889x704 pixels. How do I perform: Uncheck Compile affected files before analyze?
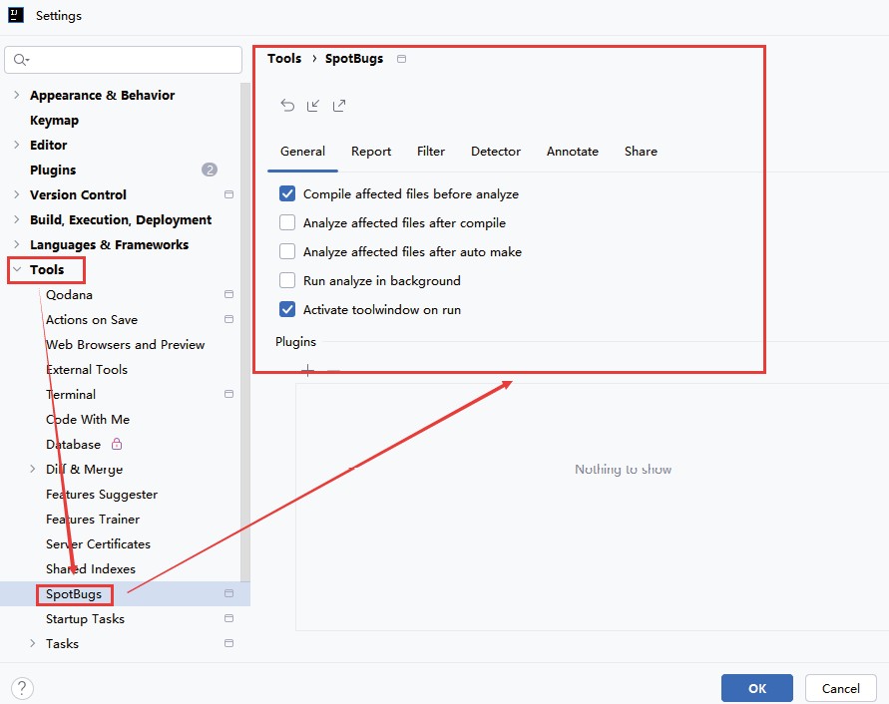coord(287,193)
